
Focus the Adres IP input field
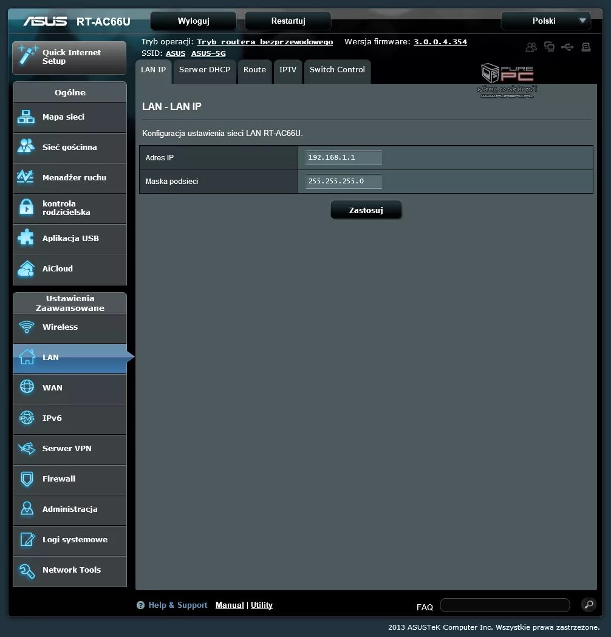(344, 158)
